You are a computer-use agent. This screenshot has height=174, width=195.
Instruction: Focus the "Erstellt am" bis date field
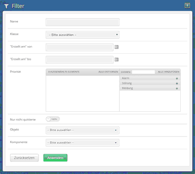(79, 60)
